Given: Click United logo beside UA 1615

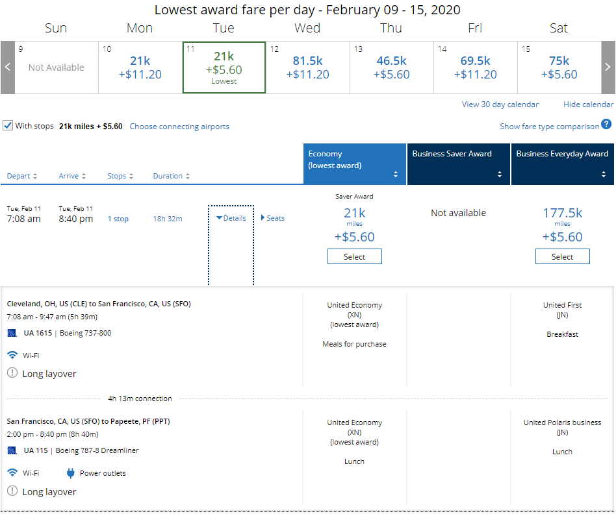Looking at the screenshot, I should (12, 333).
